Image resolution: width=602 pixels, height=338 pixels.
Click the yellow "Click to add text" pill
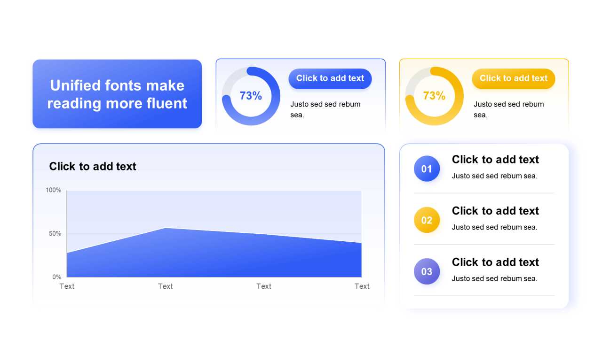(x=514, y=78)
